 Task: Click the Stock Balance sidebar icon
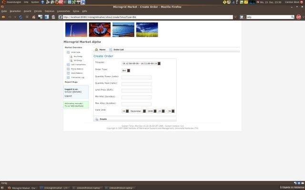coord(68,73)
